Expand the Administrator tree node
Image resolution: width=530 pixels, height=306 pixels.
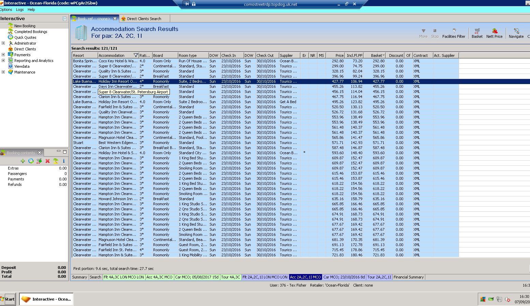point(3,43)
